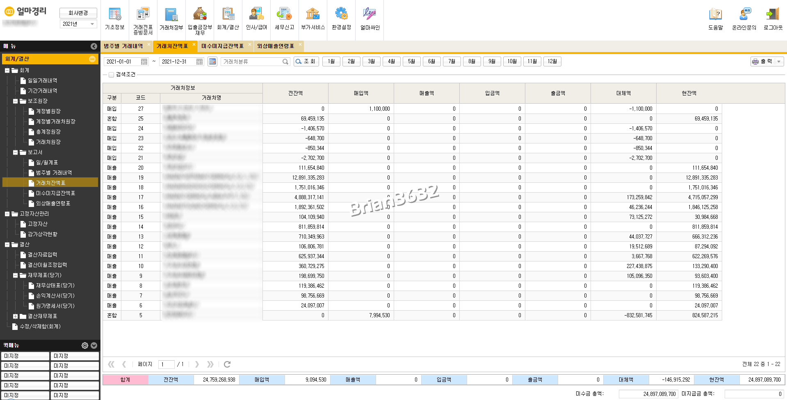Open the 얼마싸인 signature icon
The width and height of the screenshot is (787, 400).
(370, 14)
